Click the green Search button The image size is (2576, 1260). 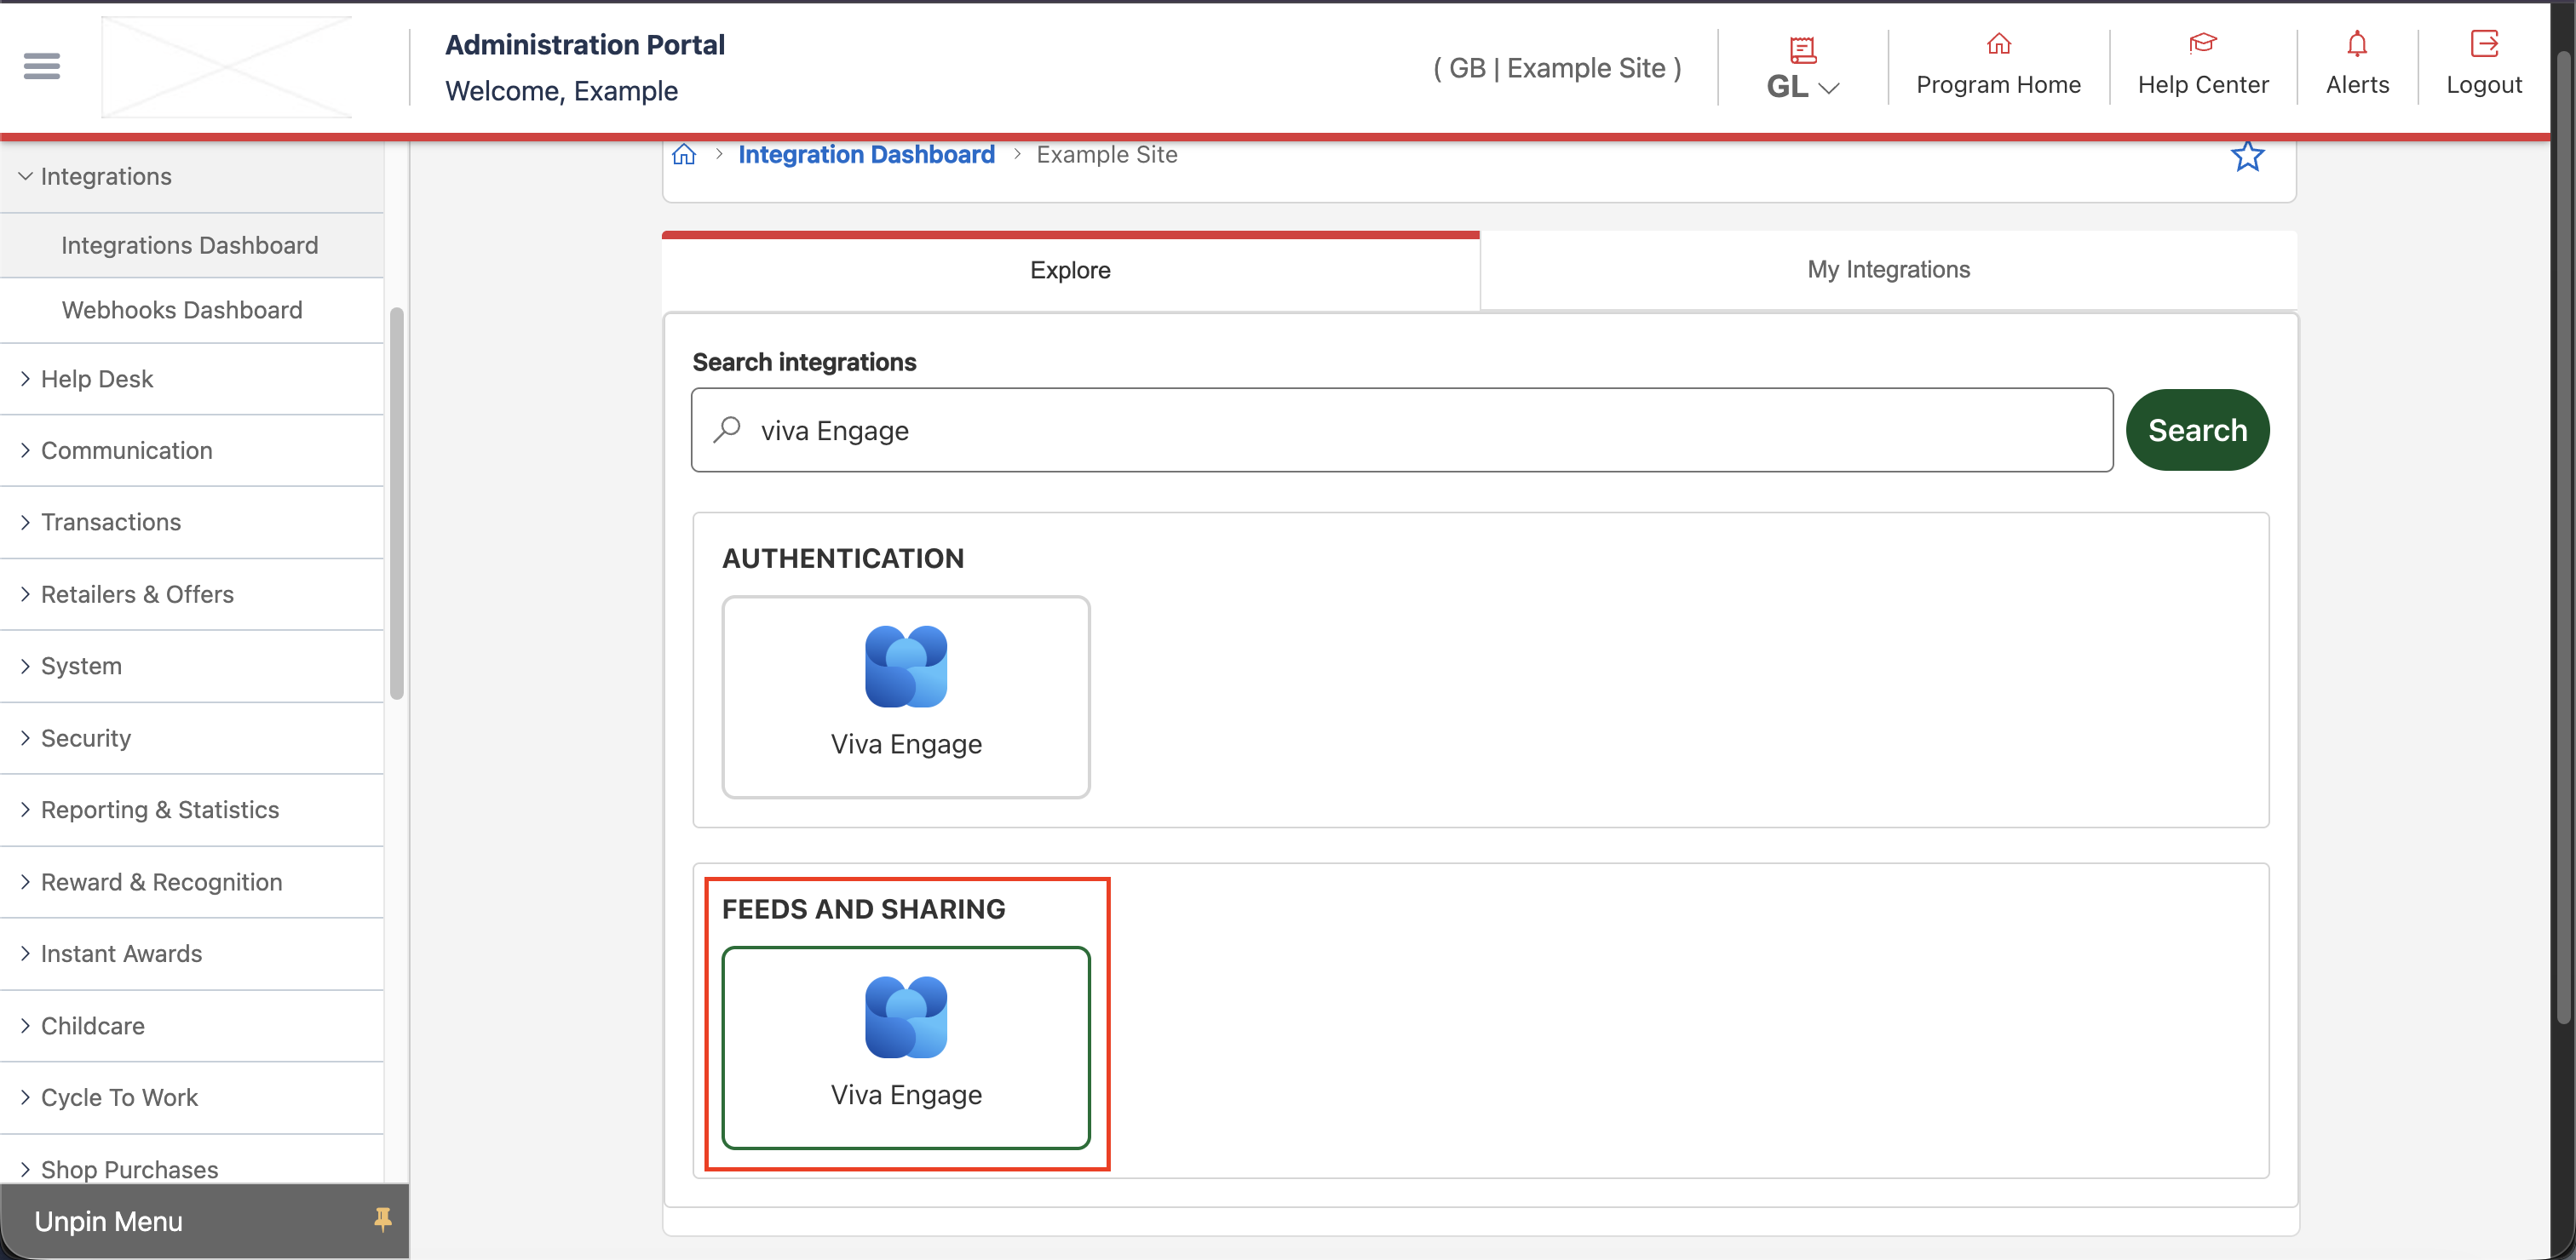(x=2197, y=431)
